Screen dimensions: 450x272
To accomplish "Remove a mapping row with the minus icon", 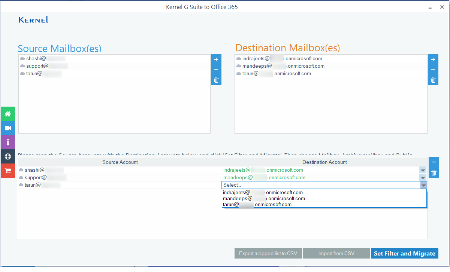I will (x=434, y=162).
